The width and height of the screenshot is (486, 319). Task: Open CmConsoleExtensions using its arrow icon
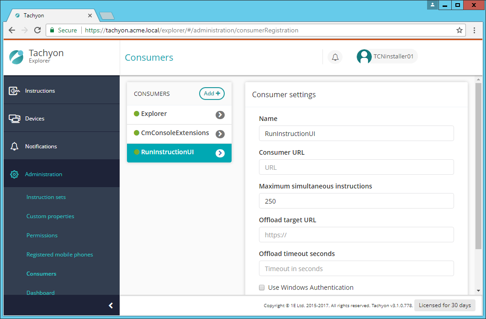click(220, 134)
